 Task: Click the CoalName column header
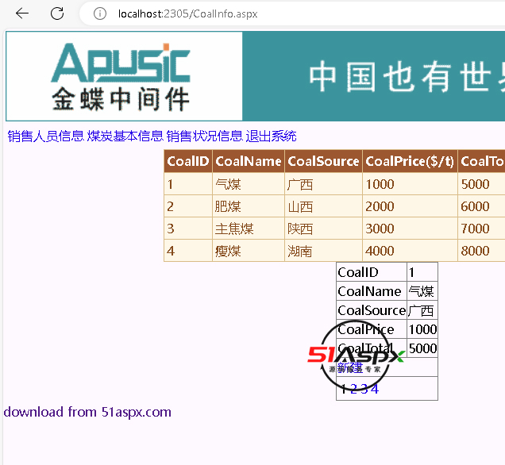(249, 161)
